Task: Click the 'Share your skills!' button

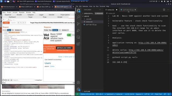Action: tap(64, 48)
